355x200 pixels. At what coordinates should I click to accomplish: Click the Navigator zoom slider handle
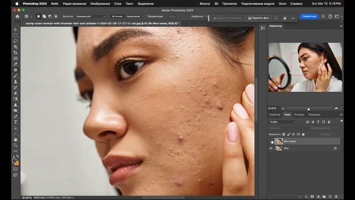point(308,109)
